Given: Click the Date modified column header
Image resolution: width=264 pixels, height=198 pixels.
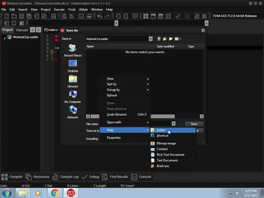Looking at the screenshot, I should click(x=171, y=46).
